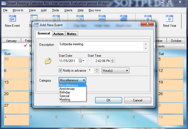The height and width of the screenshot is (129, 188).
Task: Click the New Event toolbar icon
Action: point(12,18)
